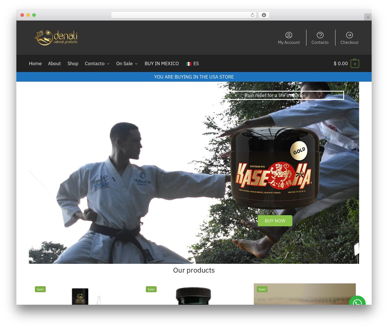Expand the On Sale menu chevron
Image resolution: width=388 pixels, height=328 pixels.
pos(136,64)
